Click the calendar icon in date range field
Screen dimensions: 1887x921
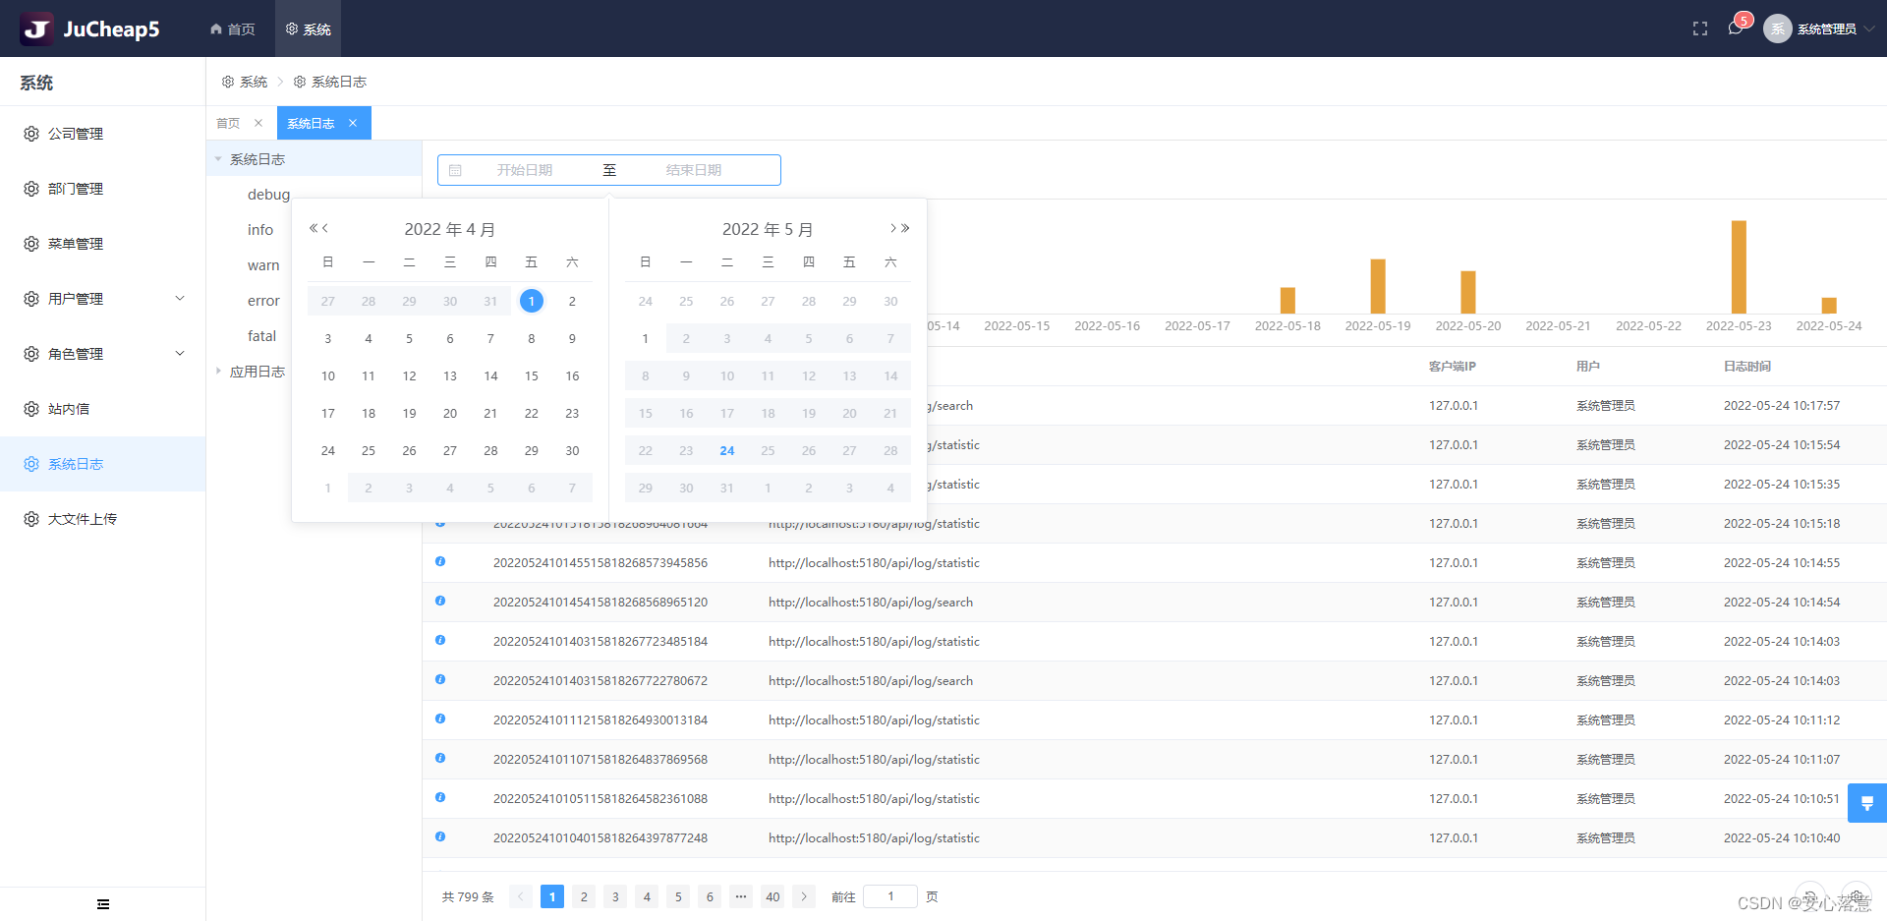(x=455, y=170)
